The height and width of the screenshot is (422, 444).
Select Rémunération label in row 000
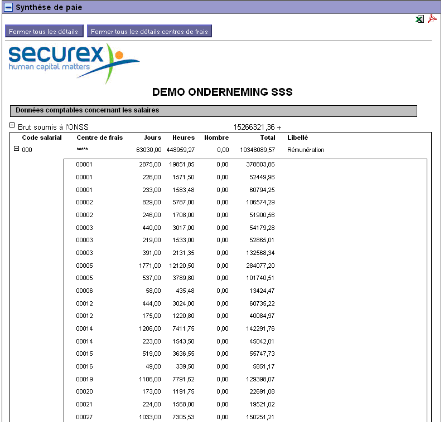coord(306,150)
